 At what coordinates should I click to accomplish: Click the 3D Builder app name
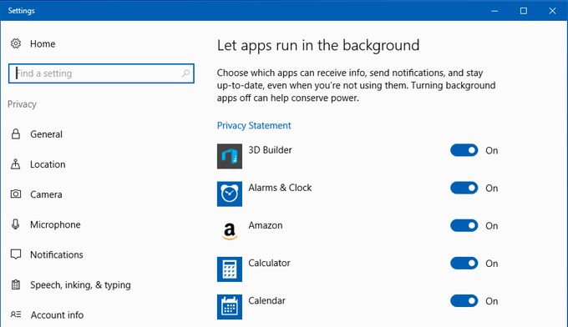point(271,150)
